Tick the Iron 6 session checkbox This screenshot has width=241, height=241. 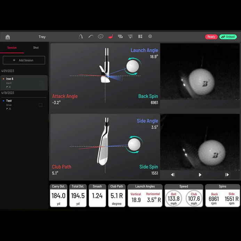tap(41, 83)
